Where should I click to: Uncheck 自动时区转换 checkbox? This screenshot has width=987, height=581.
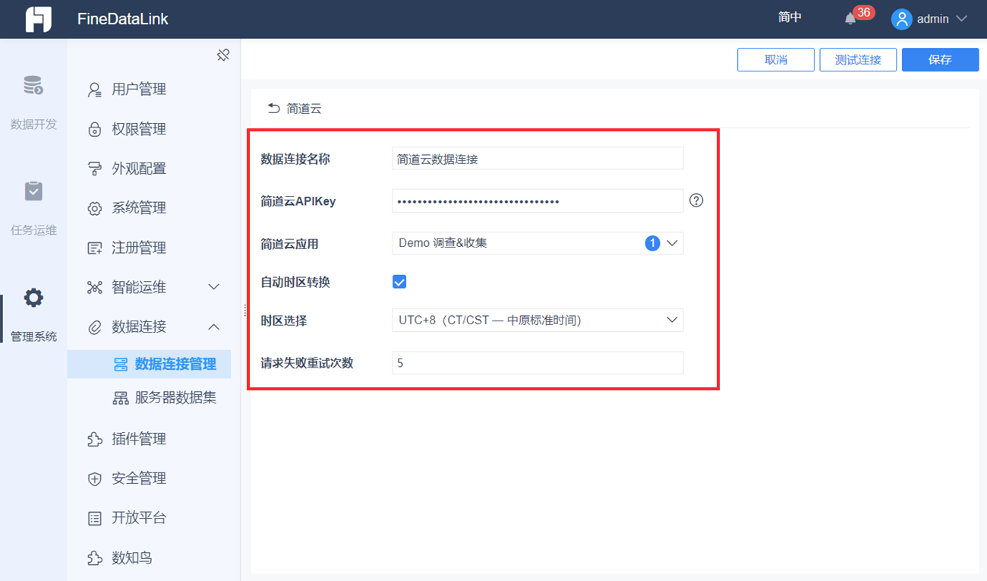click(x=399, y=282)
